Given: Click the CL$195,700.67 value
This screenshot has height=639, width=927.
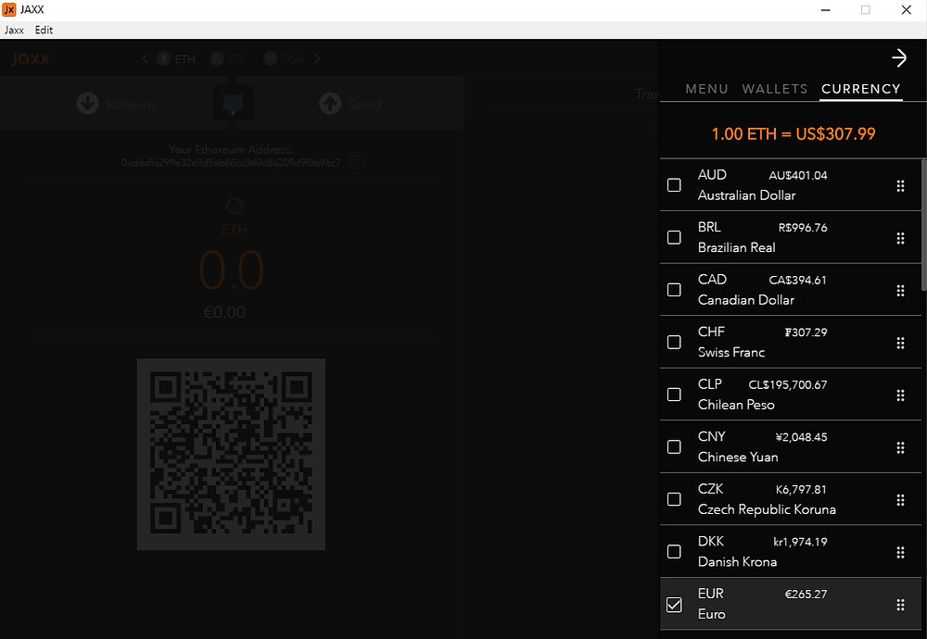Looking at the screenshot, I should 787,385.
